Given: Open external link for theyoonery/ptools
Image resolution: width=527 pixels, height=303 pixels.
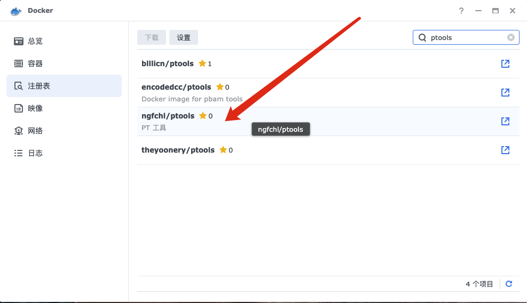Looking at the screenshot, I should tap(505, 150).
